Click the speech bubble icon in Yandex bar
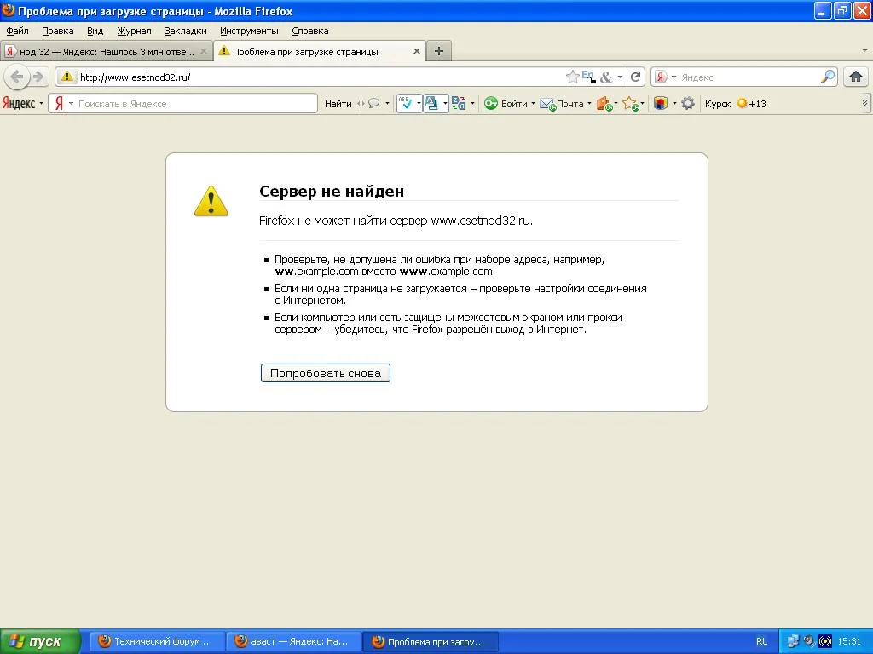 (374, 103)
